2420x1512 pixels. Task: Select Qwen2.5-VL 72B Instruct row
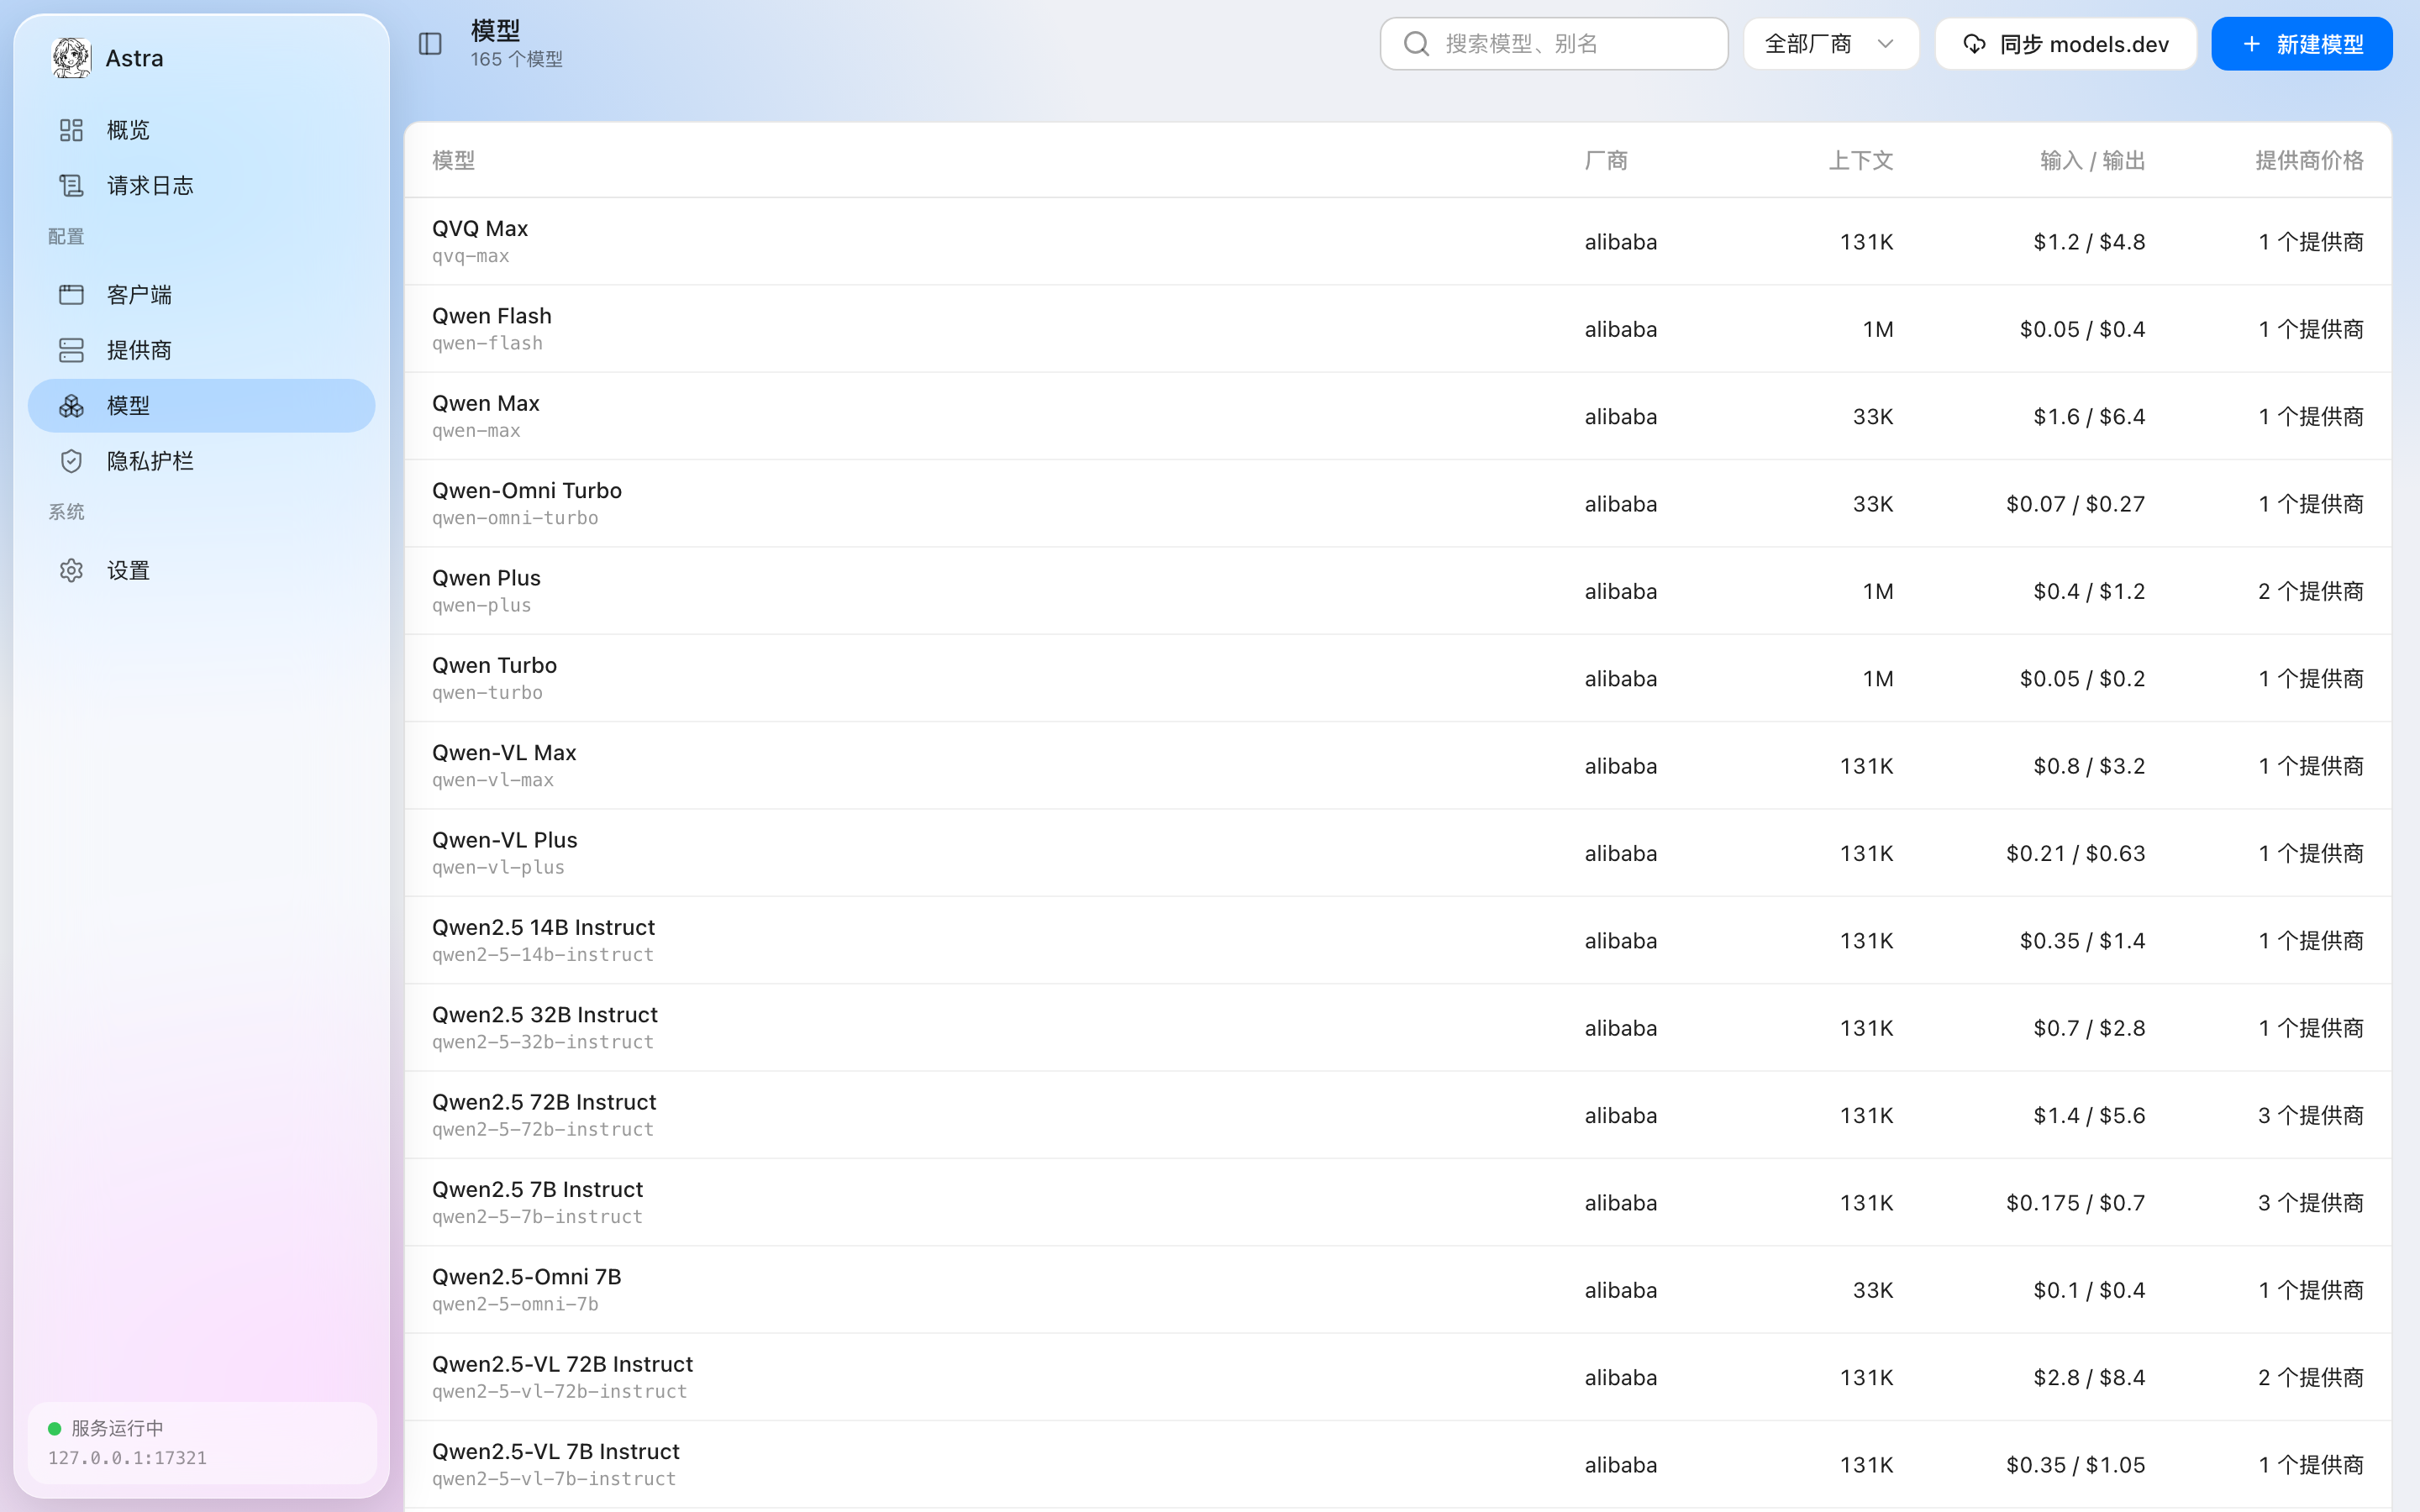click(1398, 1377)
